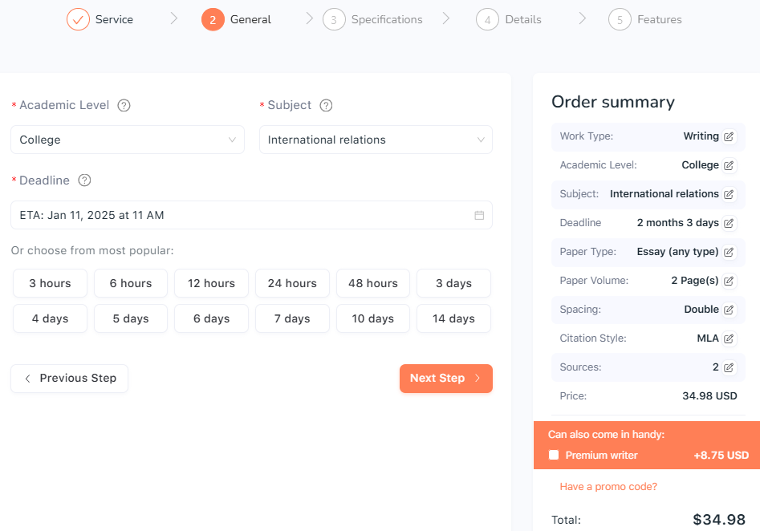Open the Subject dropdown
The width and height of the screenshot is (760, 531).
tap(376, 140)
